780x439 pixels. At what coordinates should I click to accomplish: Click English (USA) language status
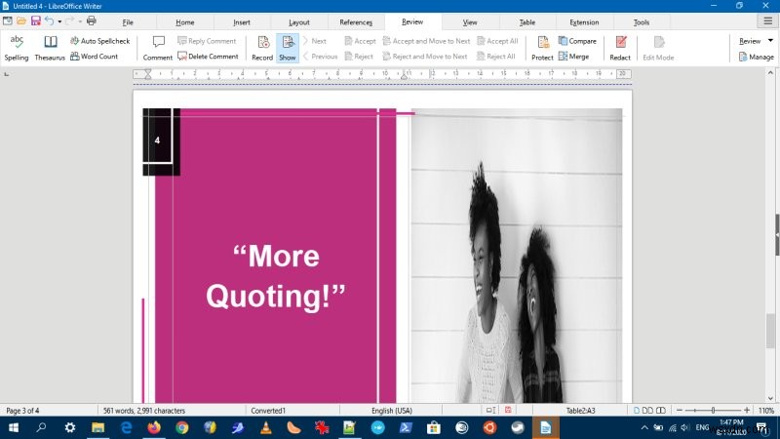[392, 411]
